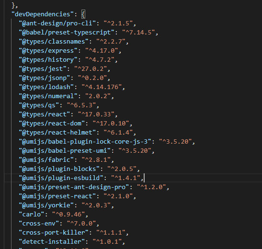The height and width of the screenshot is (249, 262).
Task: Click version "^17.0.33" value
Action: [96, 114]
